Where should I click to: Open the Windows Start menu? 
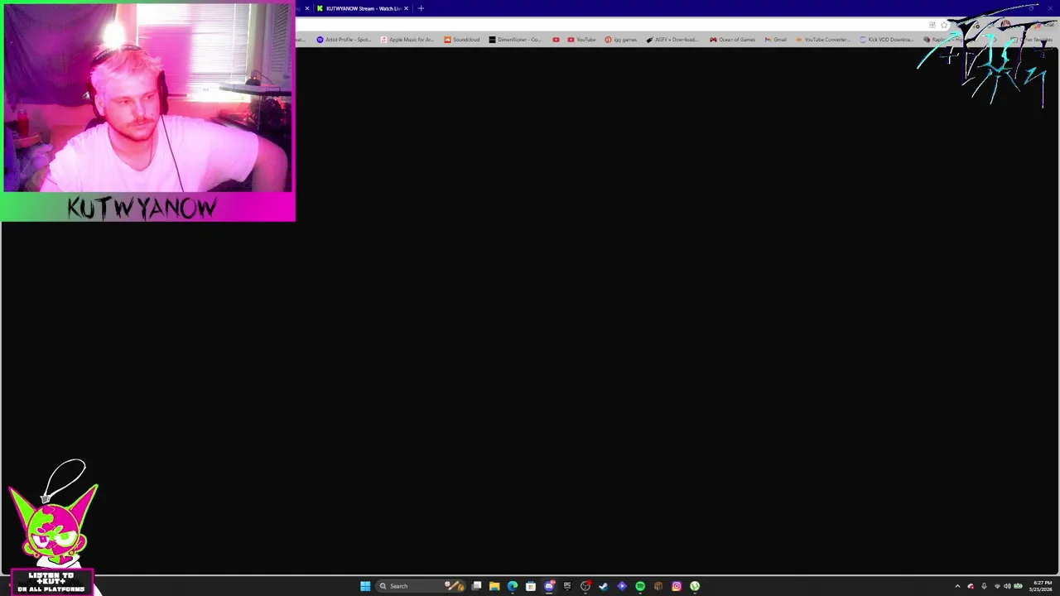pyautogui.click(x=365, y=586)
